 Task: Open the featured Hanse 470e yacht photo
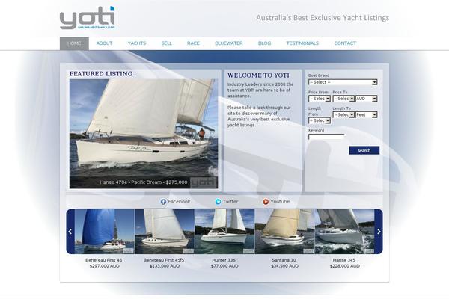(x=144, y=134)
